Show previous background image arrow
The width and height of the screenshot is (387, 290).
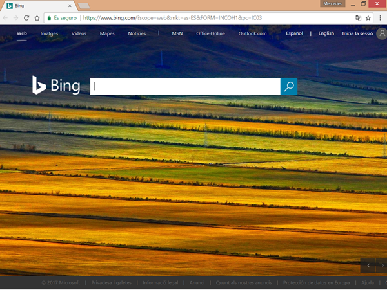[368, 266]
